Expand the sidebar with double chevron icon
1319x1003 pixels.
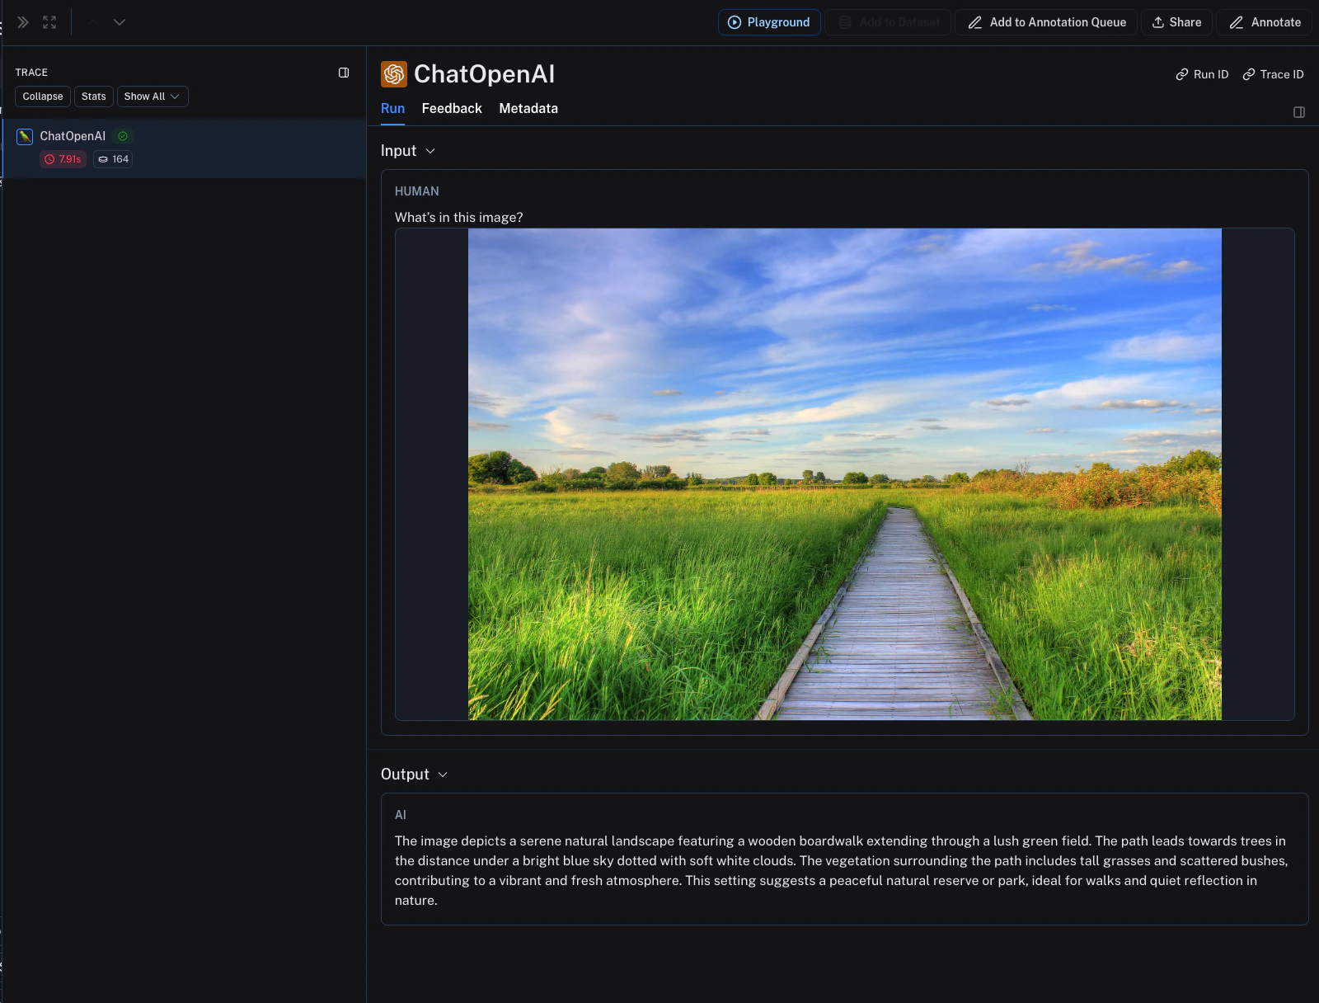(x=23, y=22)
